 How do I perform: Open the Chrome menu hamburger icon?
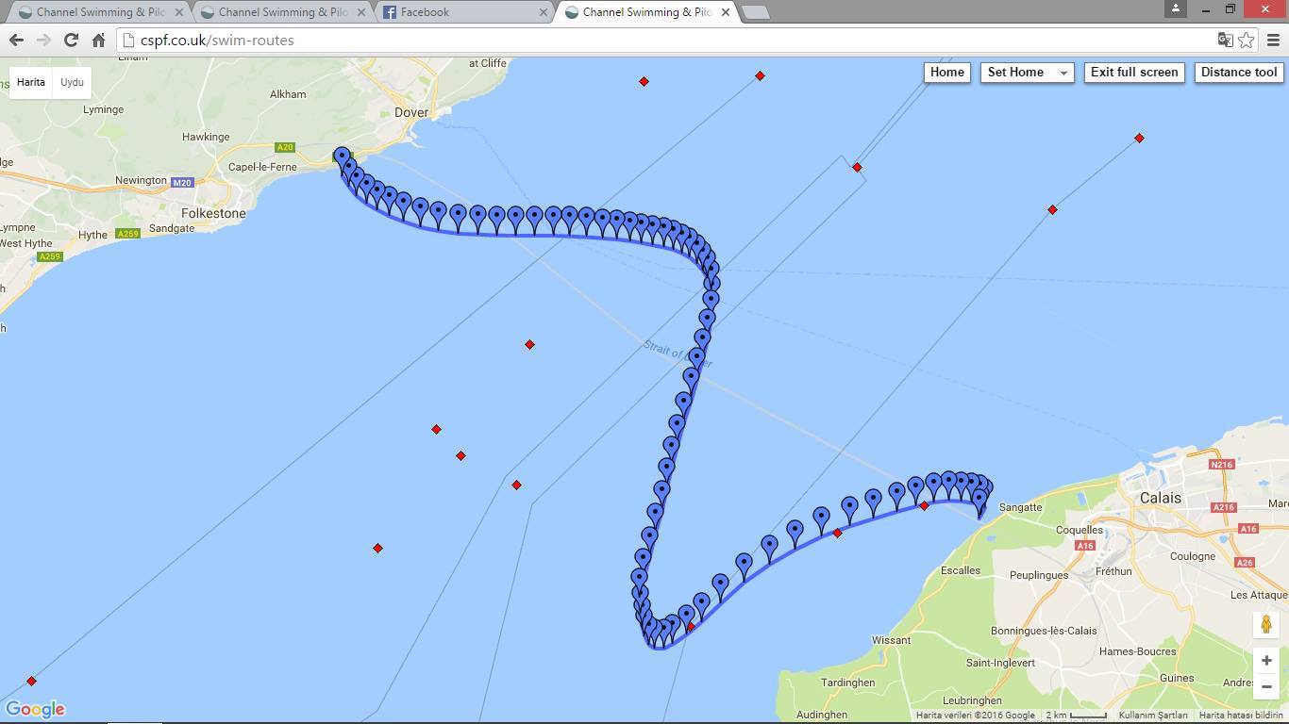[1273, 40]
